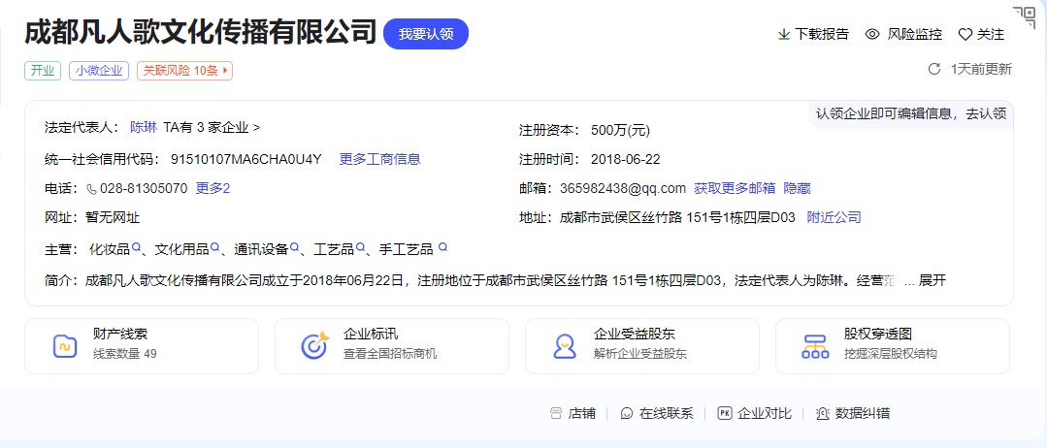Expand the company intro with 展开
This screenshot has width=1047, height=448.
click(932, 281)
